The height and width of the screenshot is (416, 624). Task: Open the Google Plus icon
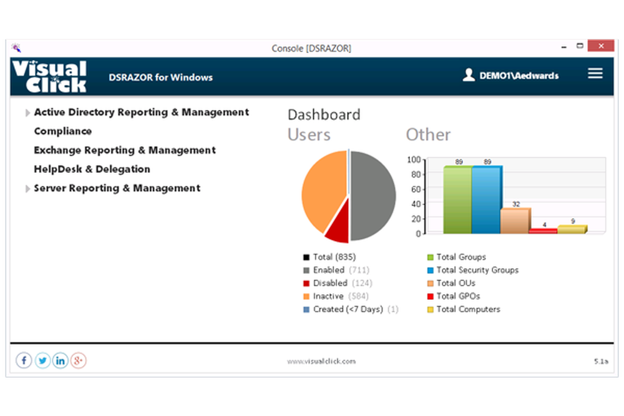(x=79, y=360)
